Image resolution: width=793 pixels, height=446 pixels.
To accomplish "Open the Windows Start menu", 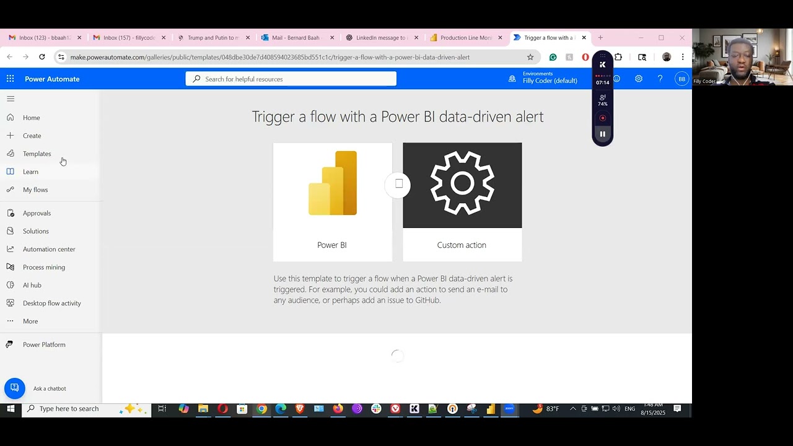I will (x=10, y=409).
